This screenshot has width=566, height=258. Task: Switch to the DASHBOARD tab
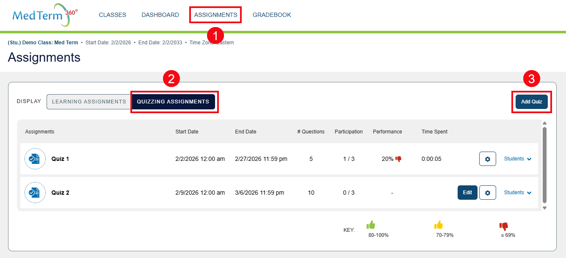point(160,14)
